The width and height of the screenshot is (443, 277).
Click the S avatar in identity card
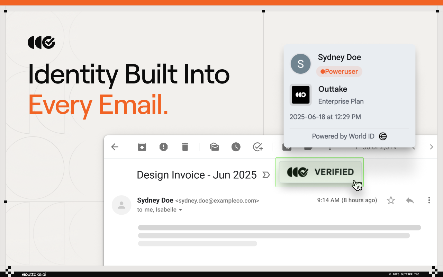pyautogui.click(x=301, y=64)
